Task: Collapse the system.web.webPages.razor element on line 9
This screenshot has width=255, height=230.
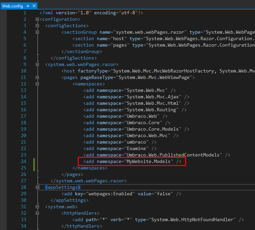Action: coord(37,64)
